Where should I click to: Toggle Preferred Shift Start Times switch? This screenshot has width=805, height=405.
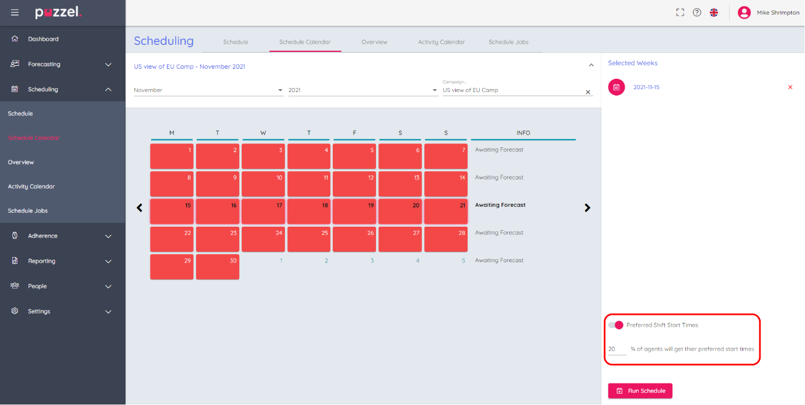(x=615, y=325)
